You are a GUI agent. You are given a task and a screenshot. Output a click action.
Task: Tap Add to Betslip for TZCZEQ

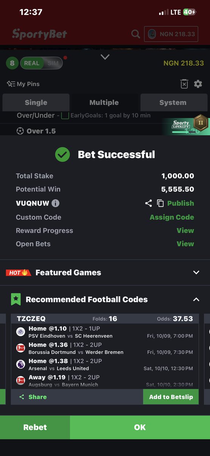171,397
